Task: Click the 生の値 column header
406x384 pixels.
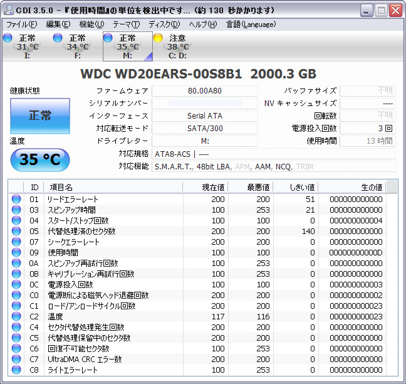Action: point(352,187)
